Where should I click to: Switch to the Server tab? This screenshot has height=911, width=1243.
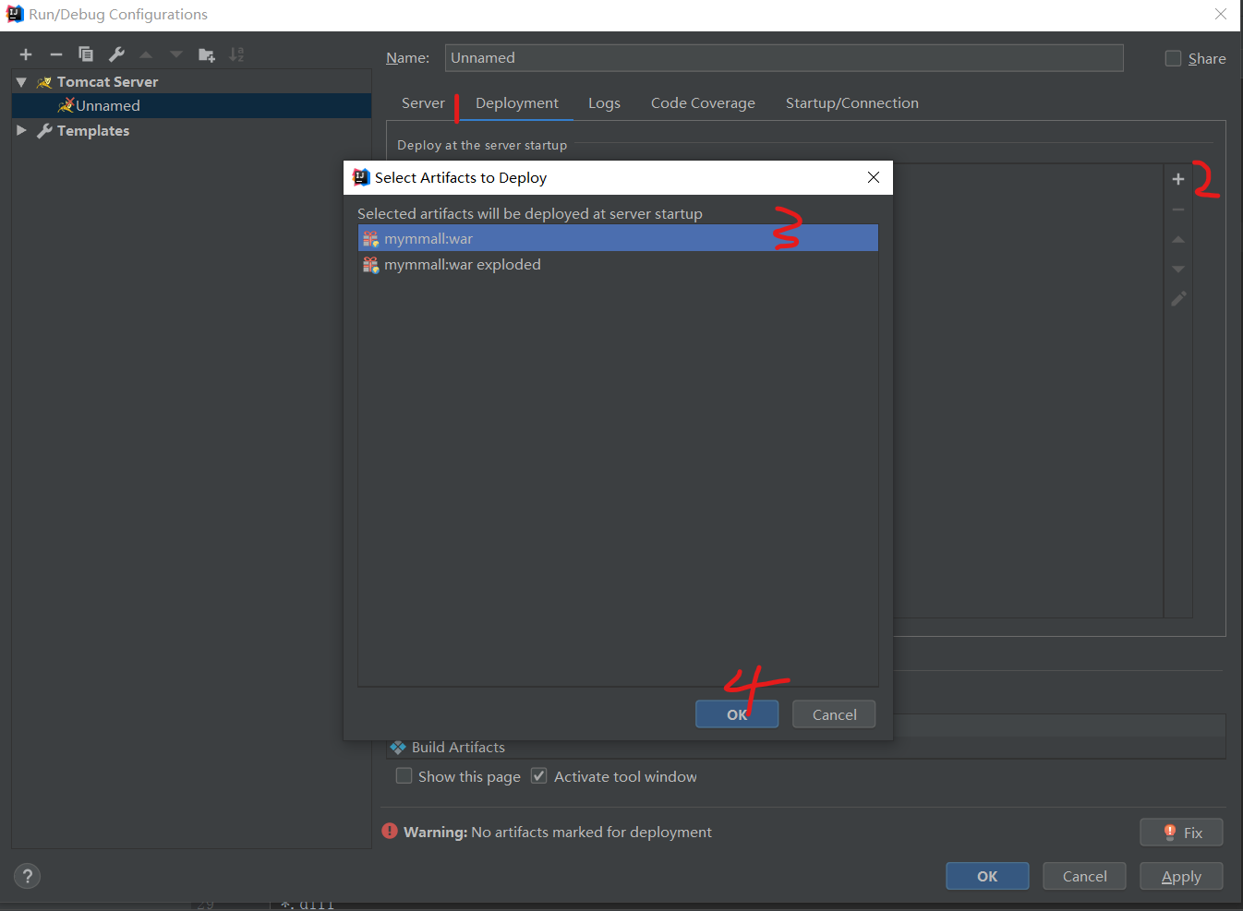pos(423,103)
